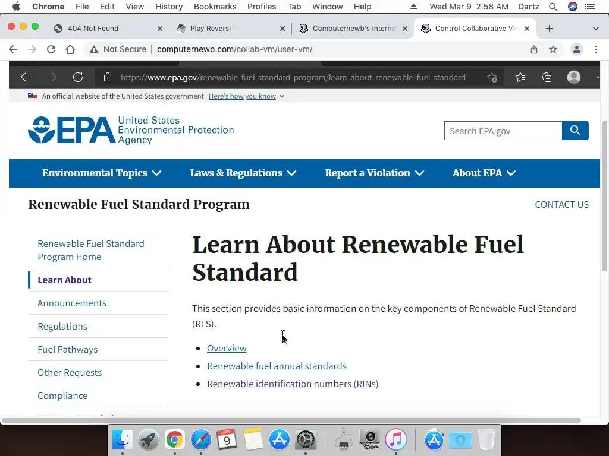Click the EPA logo

tap(131, 130)
